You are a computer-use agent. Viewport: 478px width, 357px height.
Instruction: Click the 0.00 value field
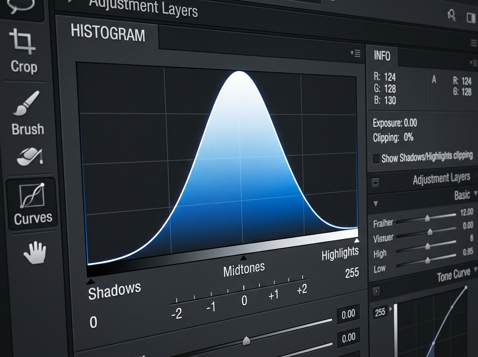(x=348, y=314)
